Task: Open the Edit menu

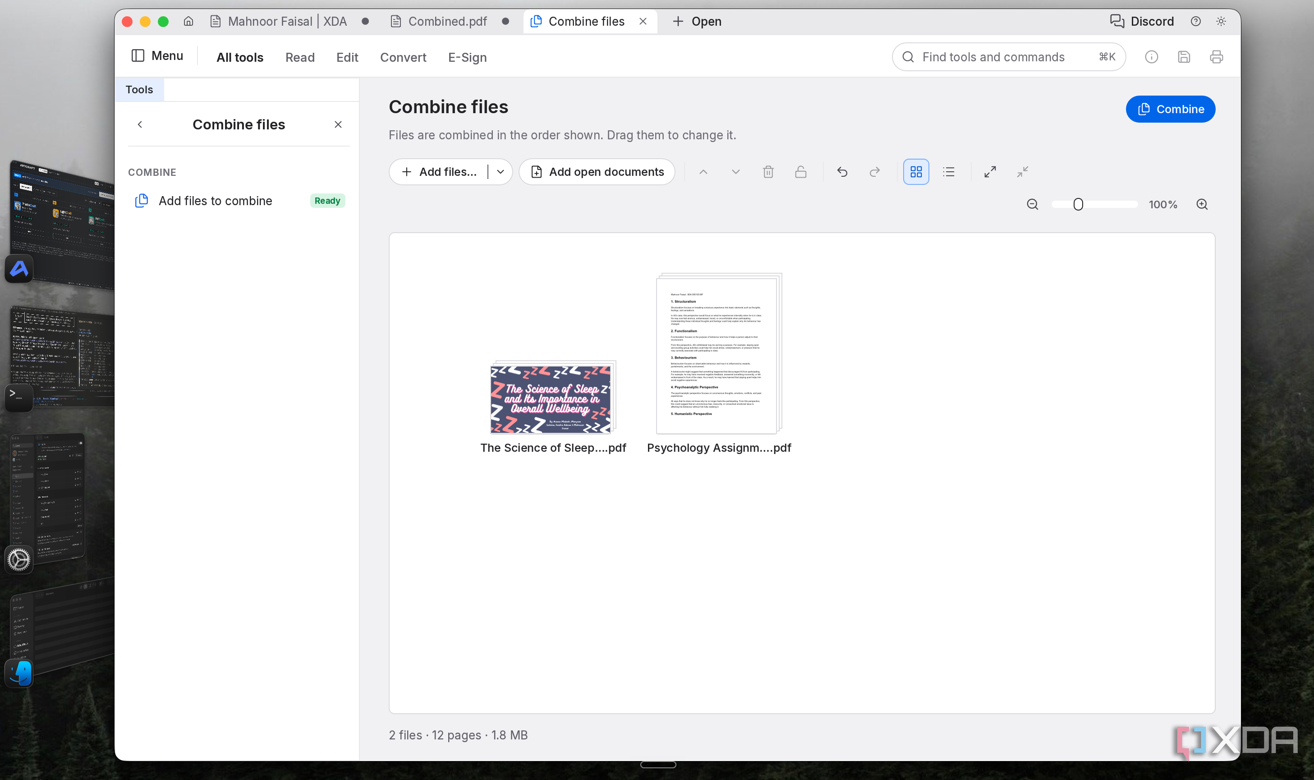Action: (x=347, y=57)
